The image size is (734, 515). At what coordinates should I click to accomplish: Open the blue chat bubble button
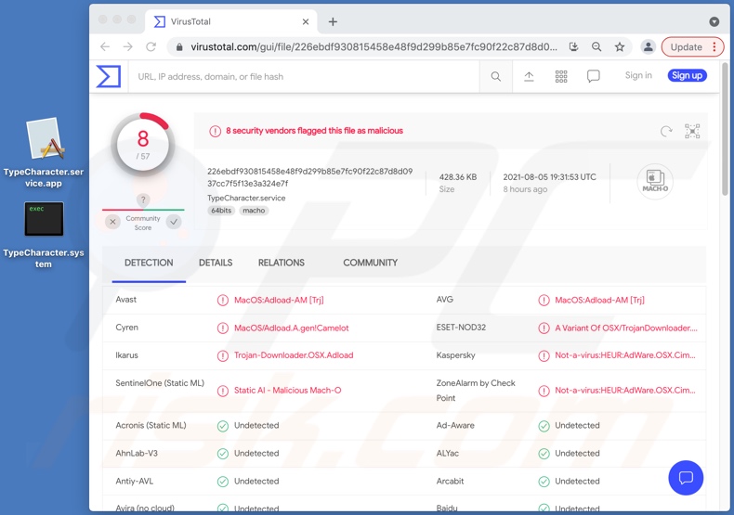point(686,478)
